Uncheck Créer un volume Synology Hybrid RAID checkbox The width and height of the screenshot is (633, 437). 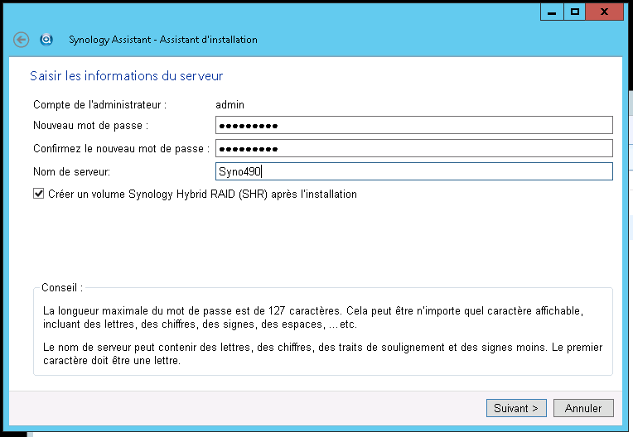(x=38, y=194)
